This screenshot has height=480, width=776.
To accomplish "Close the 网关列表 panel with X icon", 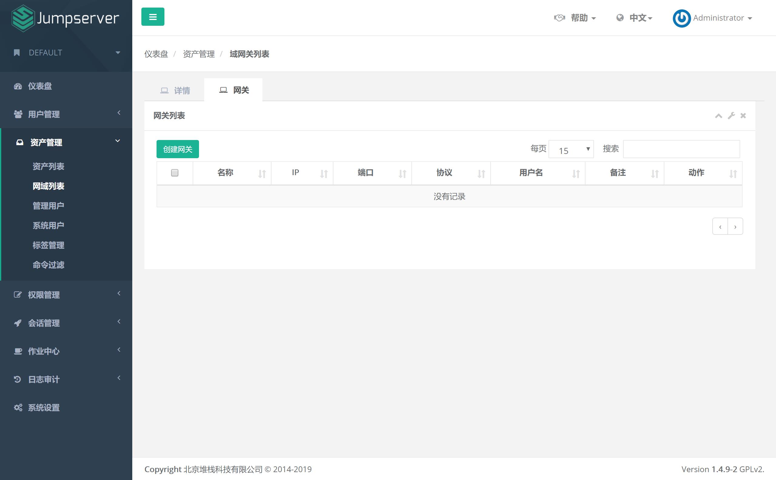I will pos(743,115).
